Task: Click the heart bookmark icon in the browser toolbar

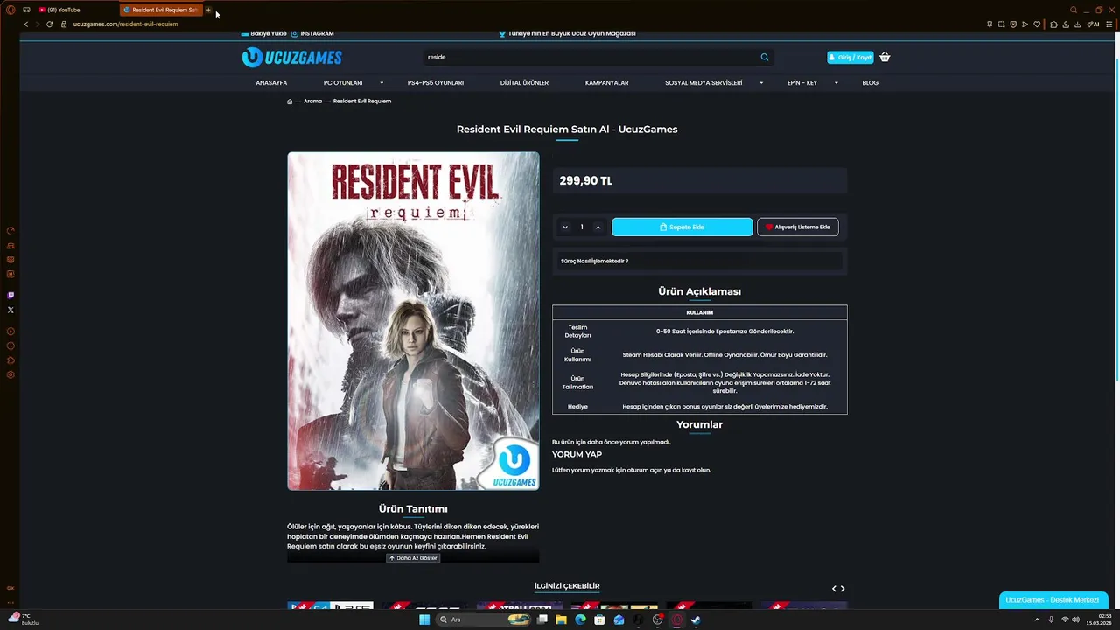Action: [1037, 24]
